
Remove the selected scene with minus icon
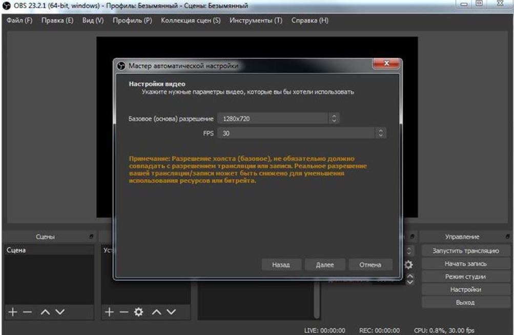point(28,312)
